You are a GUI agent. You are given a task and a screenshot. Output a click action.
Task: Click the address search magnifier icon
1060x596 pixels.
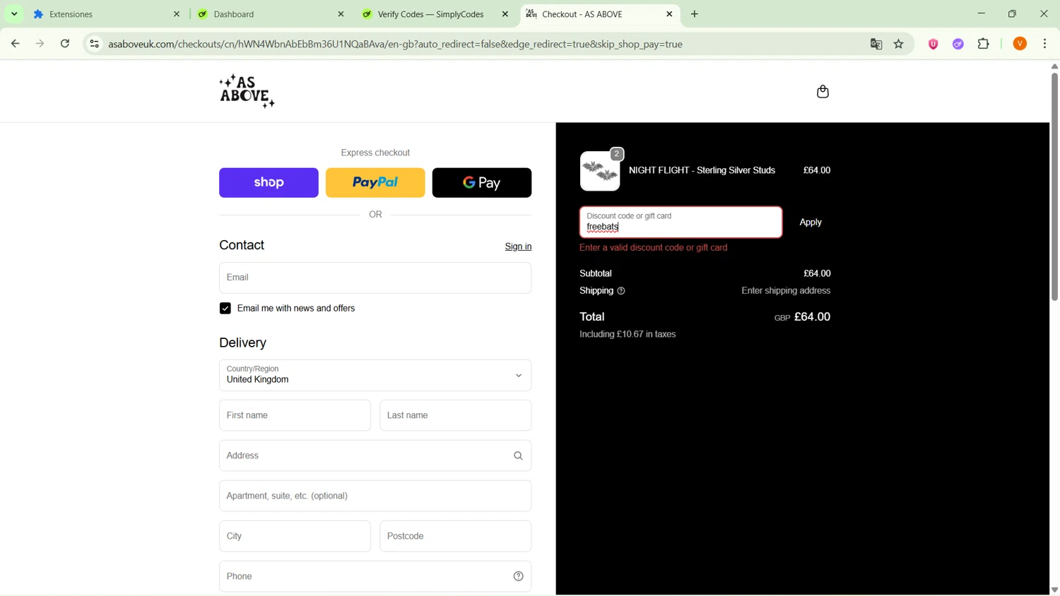click(x=518, y=456)
